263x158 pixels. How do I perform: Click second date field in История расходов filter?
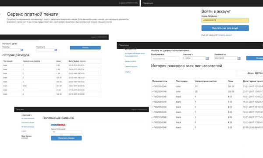tap(45, 50)
